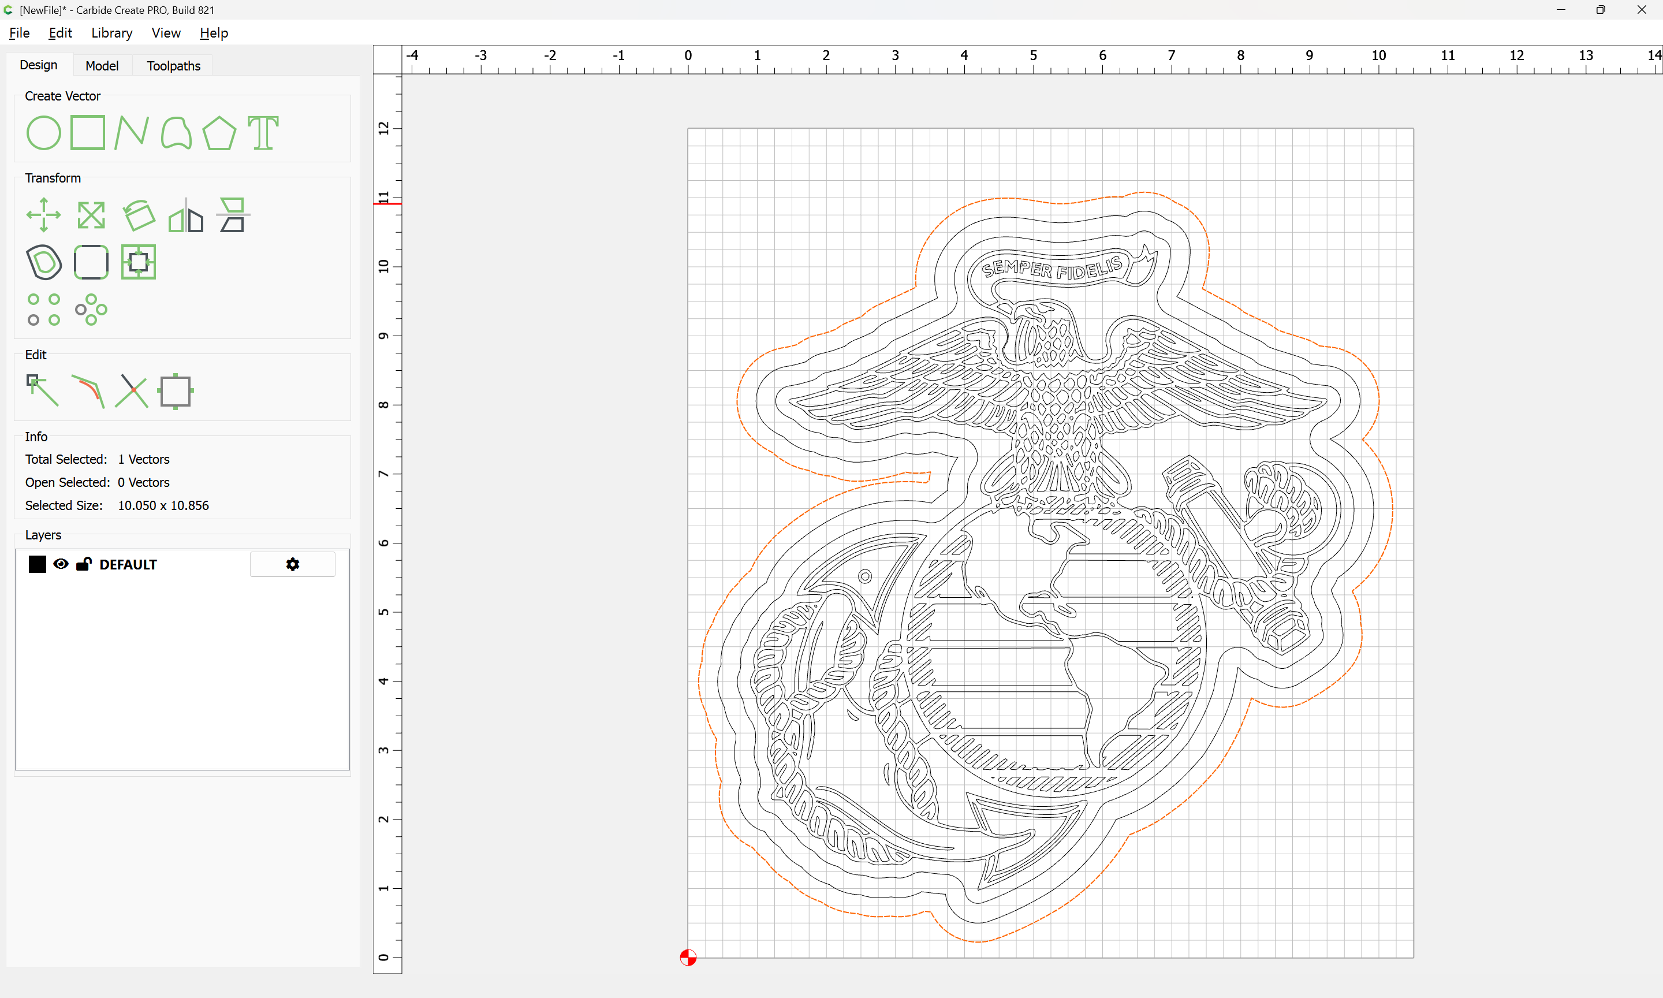This screenshot has height=998, width=1663.
Task: Minimize the Carbide Create window
Action: [x=1561, y=10]
